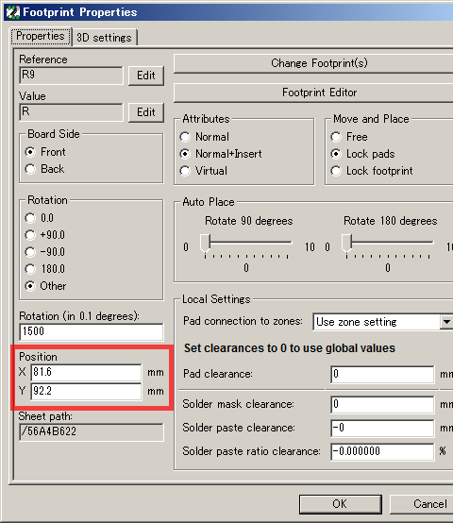Confirm with the OK button
Screen dimensions: 453x523
coord(340,504)
